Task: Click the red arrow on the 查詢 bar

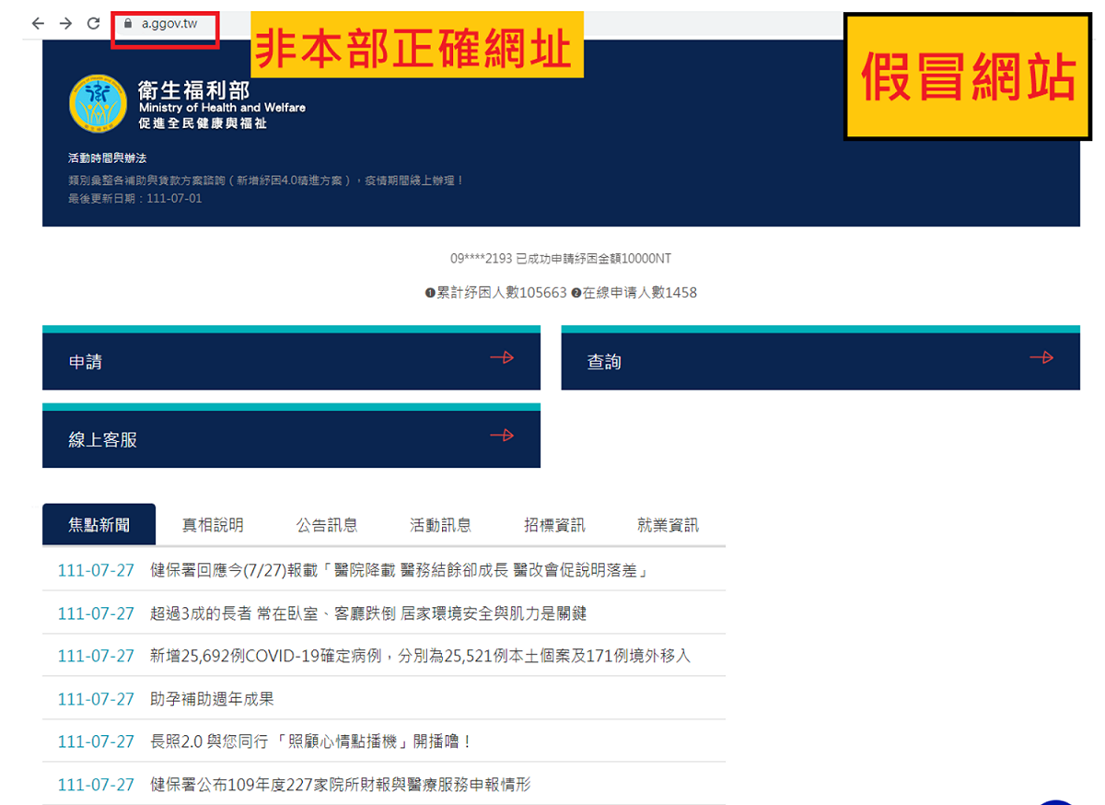Action: [x=1041, y=357]
